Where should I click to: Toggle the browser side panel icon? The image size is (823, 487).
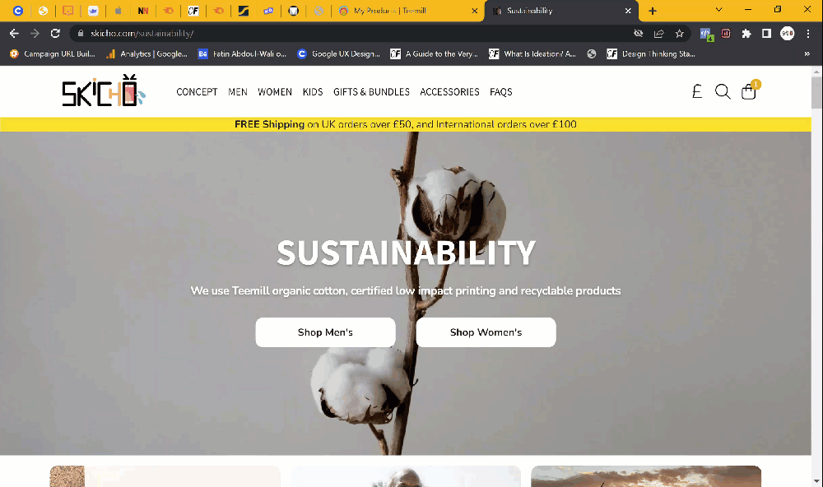pyautogui.click(x=766, y=34)
